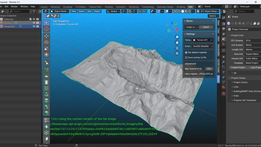Open the Window menu

click(24, 7)
